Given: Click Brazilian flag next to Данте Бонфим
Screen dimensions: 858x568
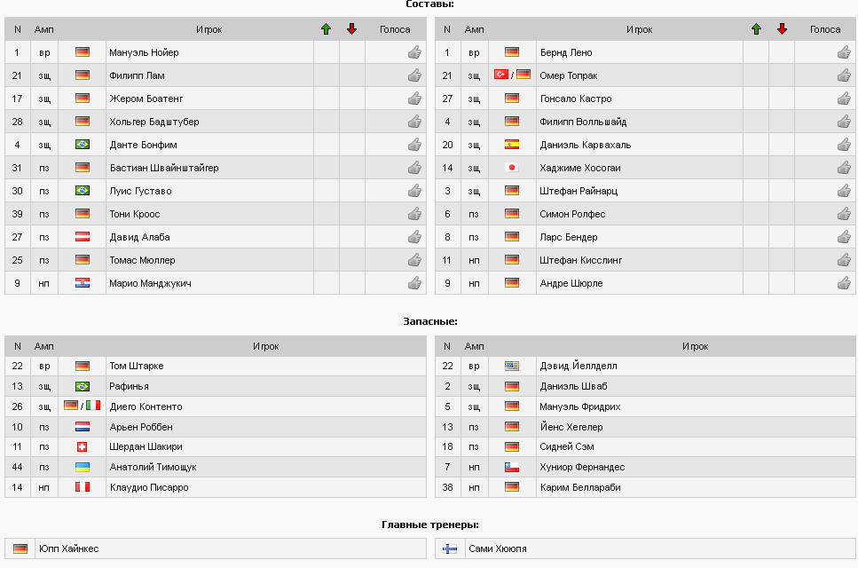Looking at the screenshot, I should point(83,145).
